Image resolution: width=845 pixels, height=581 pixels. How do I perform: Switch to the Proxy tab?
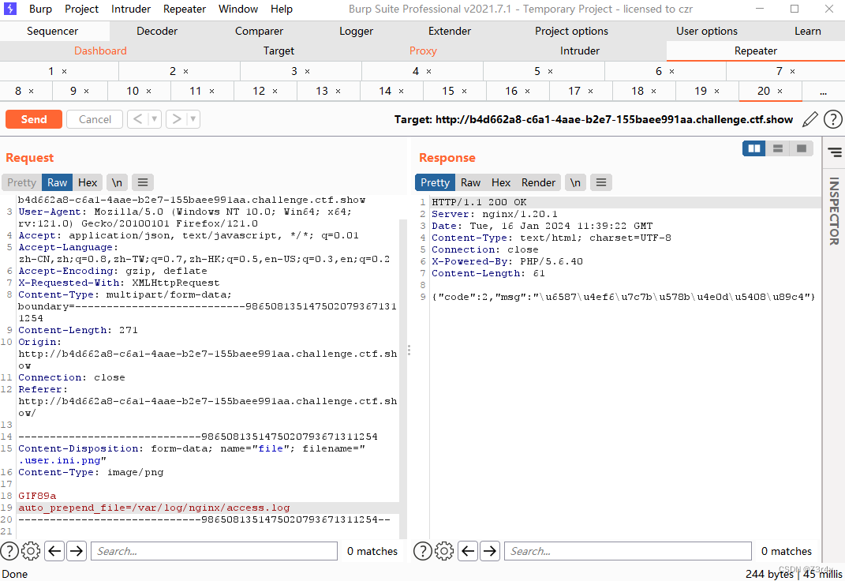(x=423, y=51)
